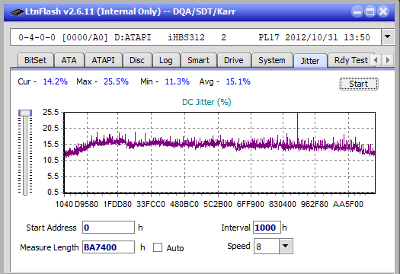
Task: Click the vertical scale slider thumb
Action: [x=25, y=113]
